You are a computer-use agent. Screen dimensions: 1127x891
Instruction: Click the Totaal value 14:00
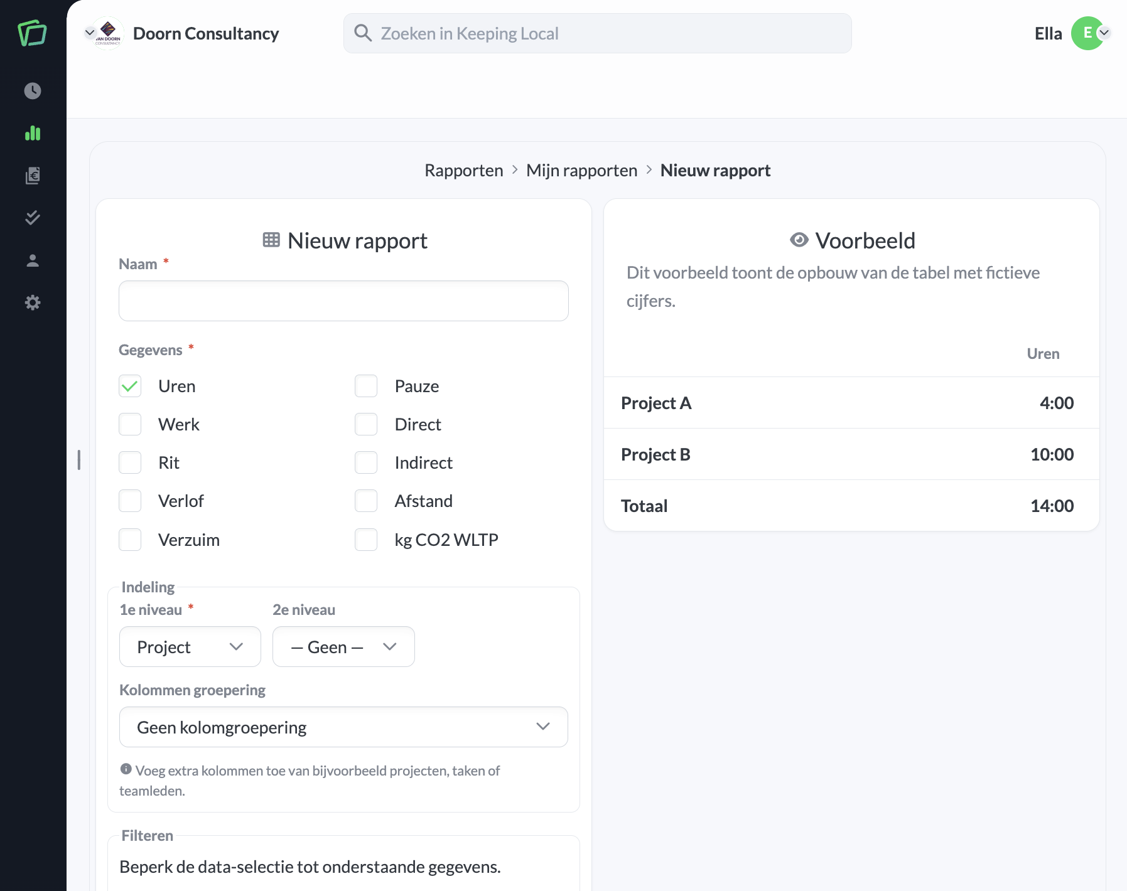click(1052, 506)
